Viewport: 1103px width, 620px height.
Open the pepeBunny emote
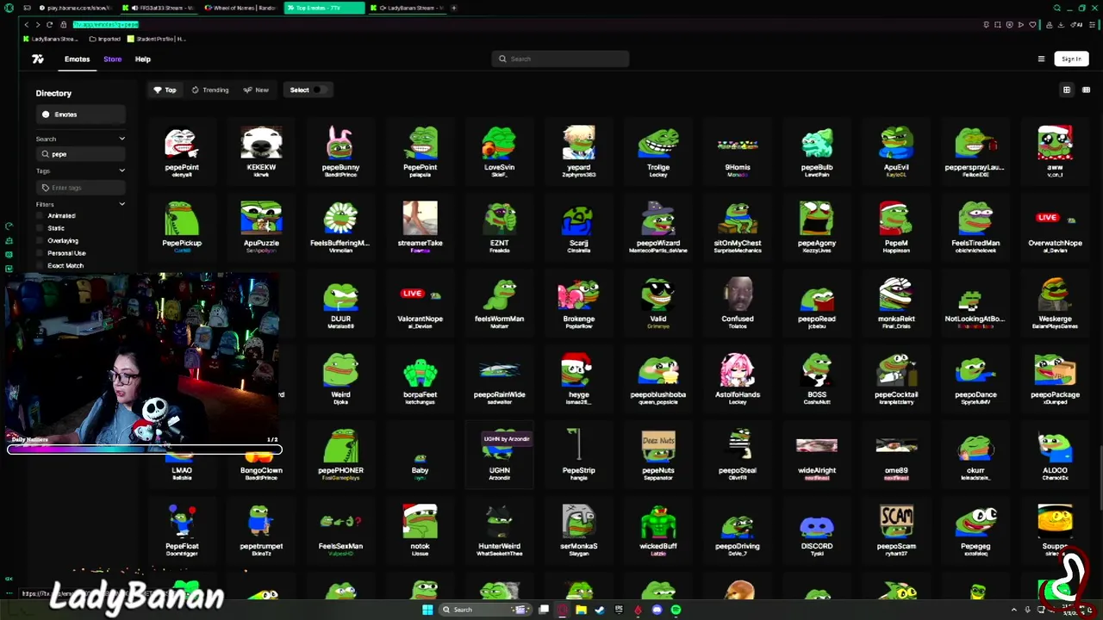(x=340, y=152)
